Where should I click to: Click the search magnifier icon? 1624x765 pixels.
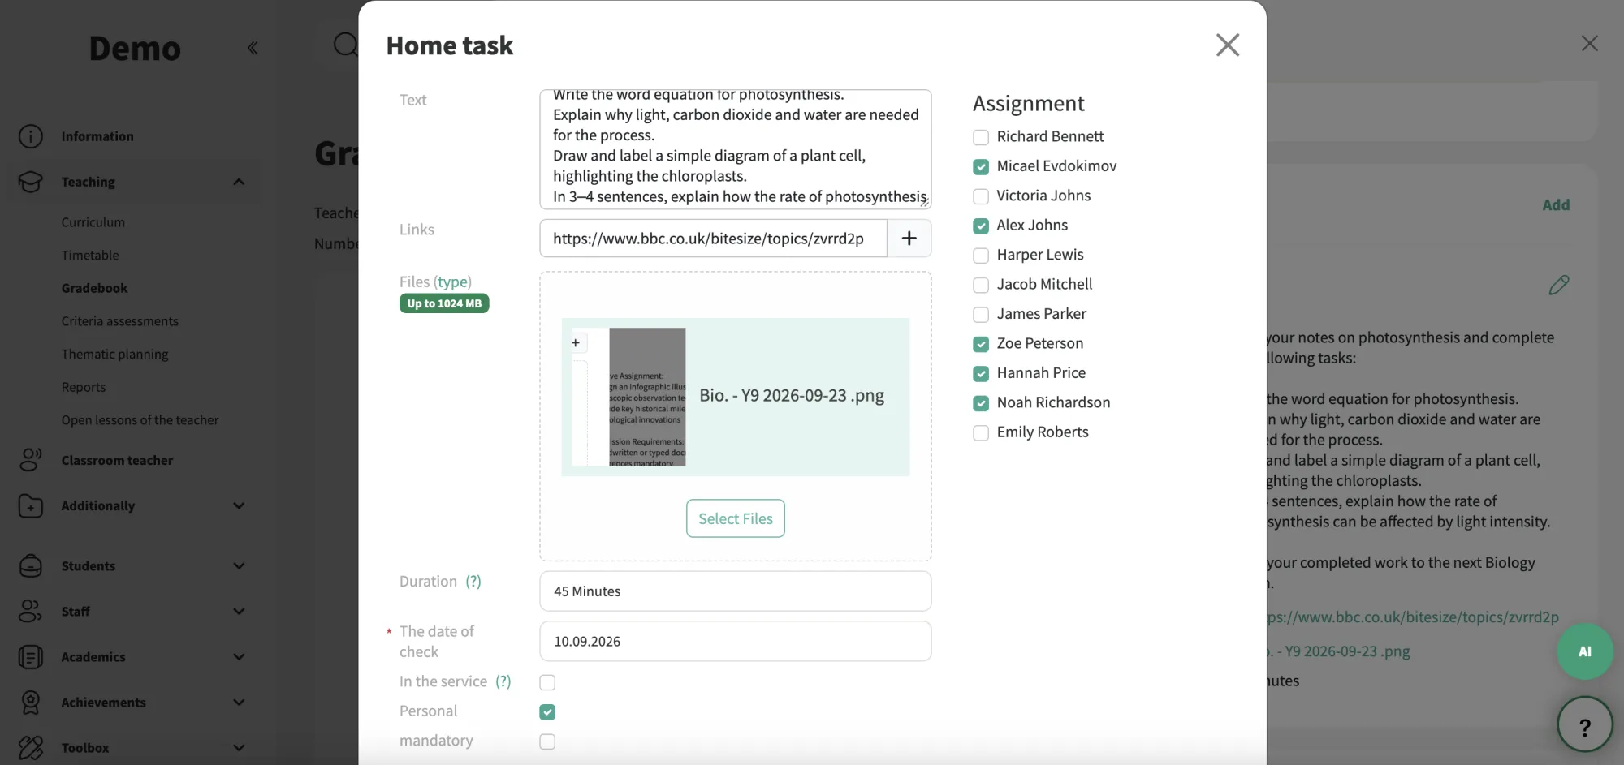click(346, 44)
